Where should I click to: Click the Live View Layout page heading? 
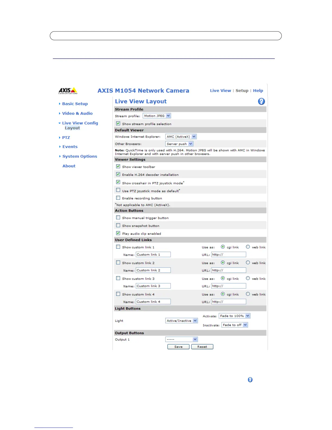click(x=141, y=101)
